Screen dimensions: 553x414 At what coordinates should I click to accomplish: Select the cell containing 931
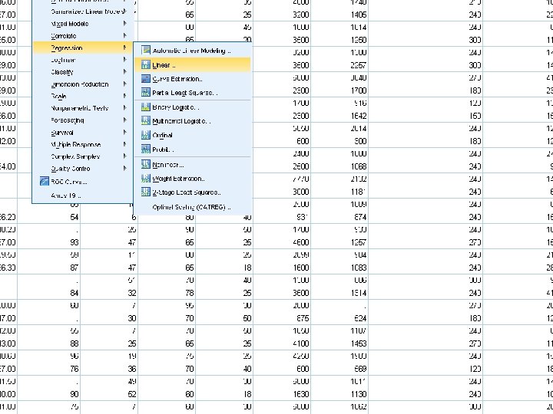[282, 217]
